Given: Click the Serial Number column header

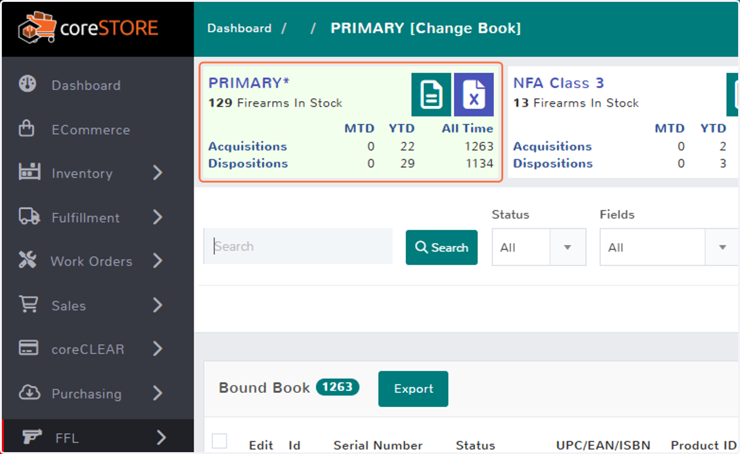Looking at the screenshot, I should pyautogui.click(x=378, y=445).
